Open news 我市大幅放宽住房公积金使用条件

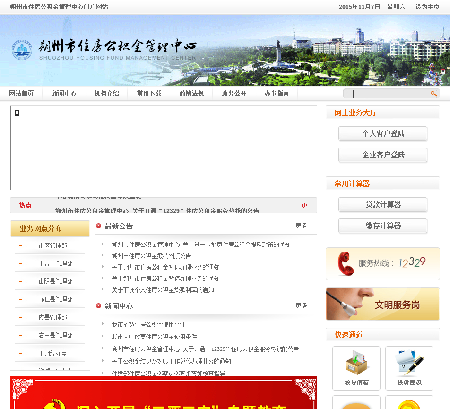click(x=154, y=337)
